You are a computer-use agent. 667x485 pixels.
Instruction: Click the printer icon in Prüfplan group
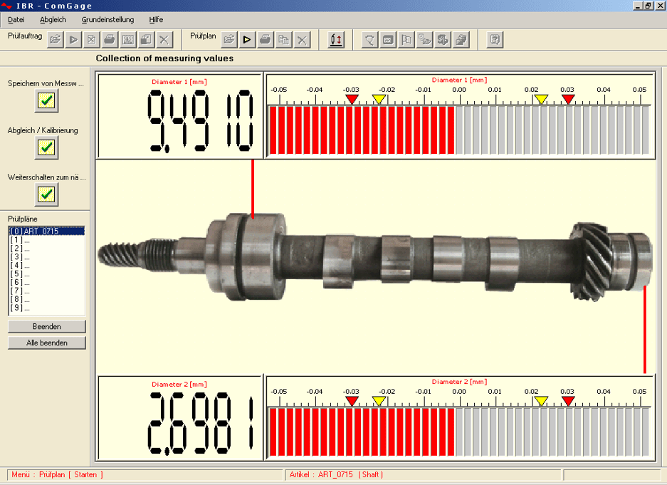(266, 40)
